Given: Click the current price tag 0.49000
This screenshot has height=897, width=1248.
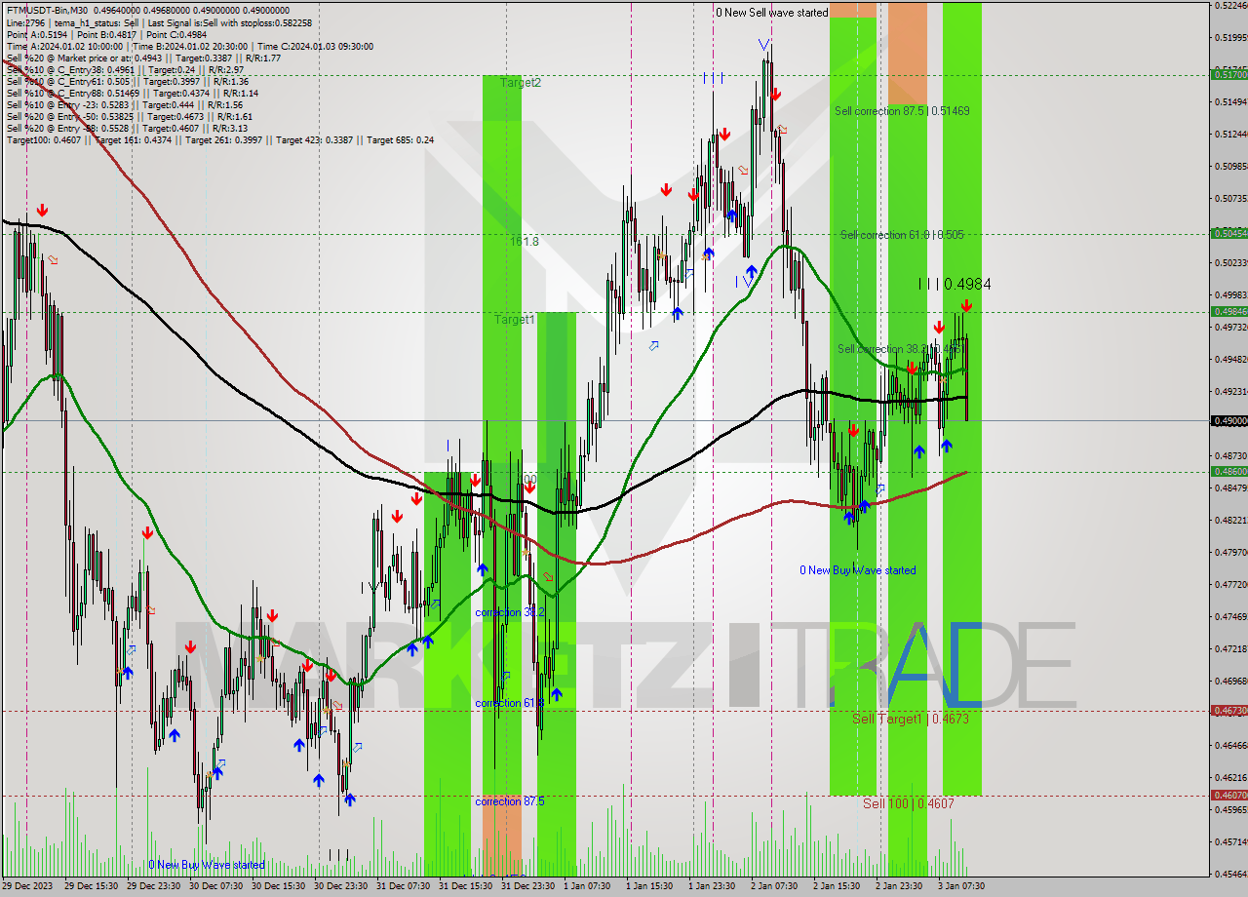Looking at the screenshot, I should coord(1228,421).
